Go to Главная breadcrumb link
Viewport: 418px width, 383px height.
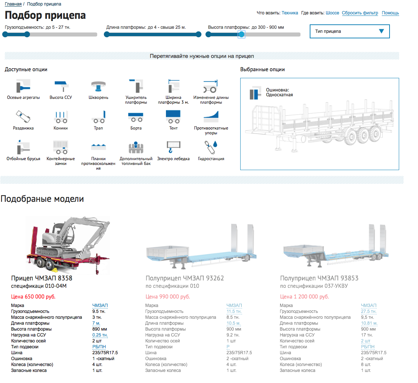13,4
